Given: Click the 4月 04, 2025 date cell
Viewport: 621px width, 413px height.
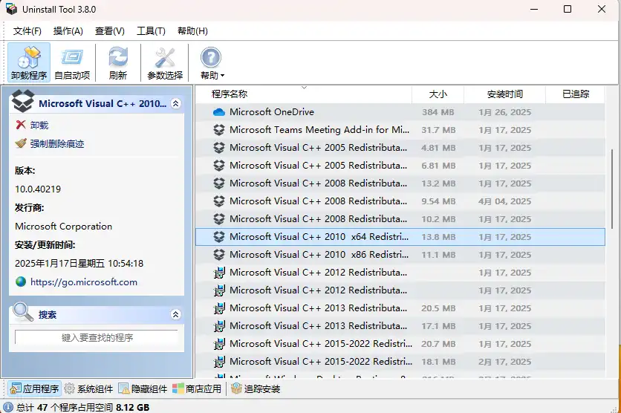Looking at the screenshot, I should [x=504, y=201].
